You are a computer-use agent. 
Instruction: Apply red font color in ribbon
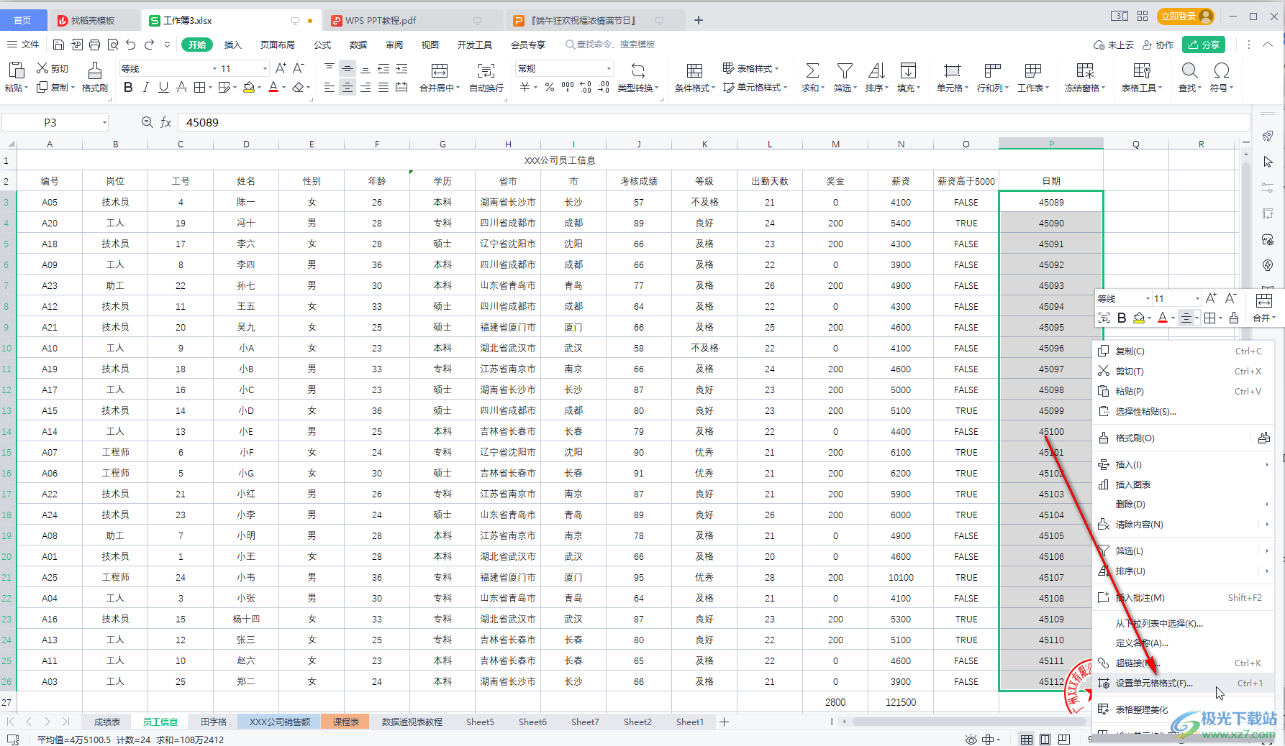pos(273,88)
